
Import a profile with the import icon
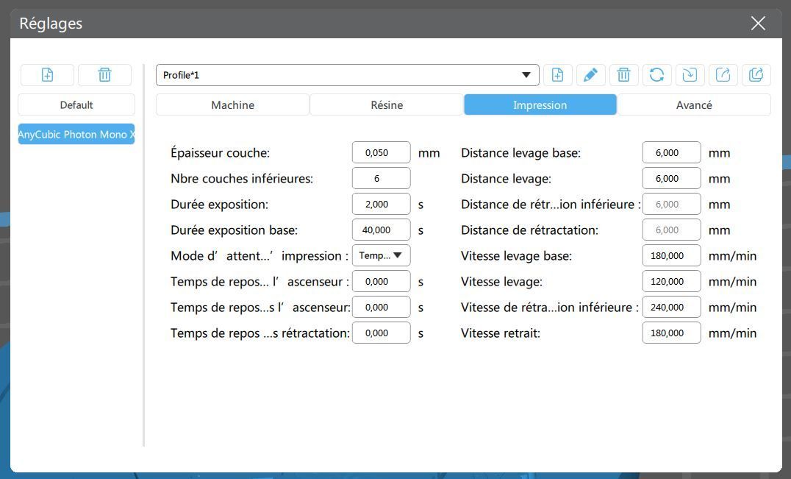click(x=690, y=75)
